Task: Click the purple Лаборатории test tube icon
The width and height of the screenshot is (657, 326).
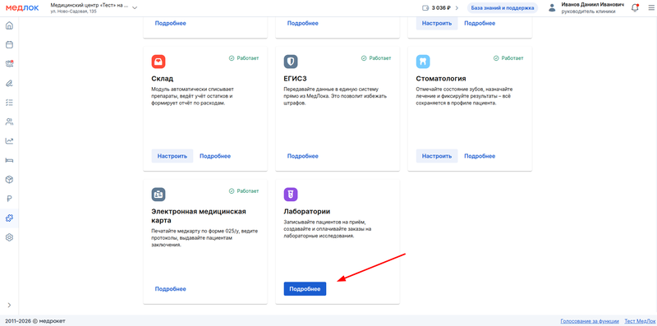Action: [291, 195]
